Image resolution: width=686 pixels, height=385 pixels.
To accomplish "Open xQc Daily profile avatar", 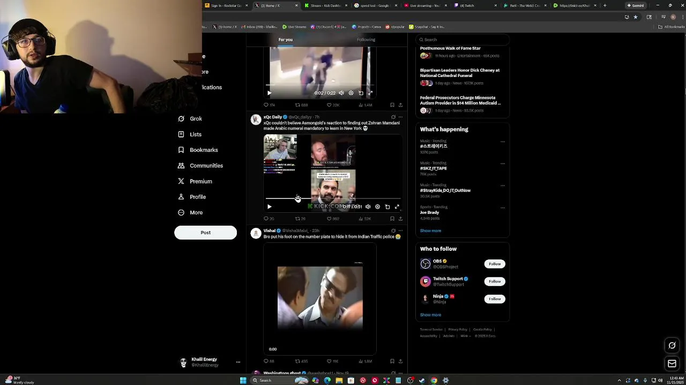I will (256, 119).
